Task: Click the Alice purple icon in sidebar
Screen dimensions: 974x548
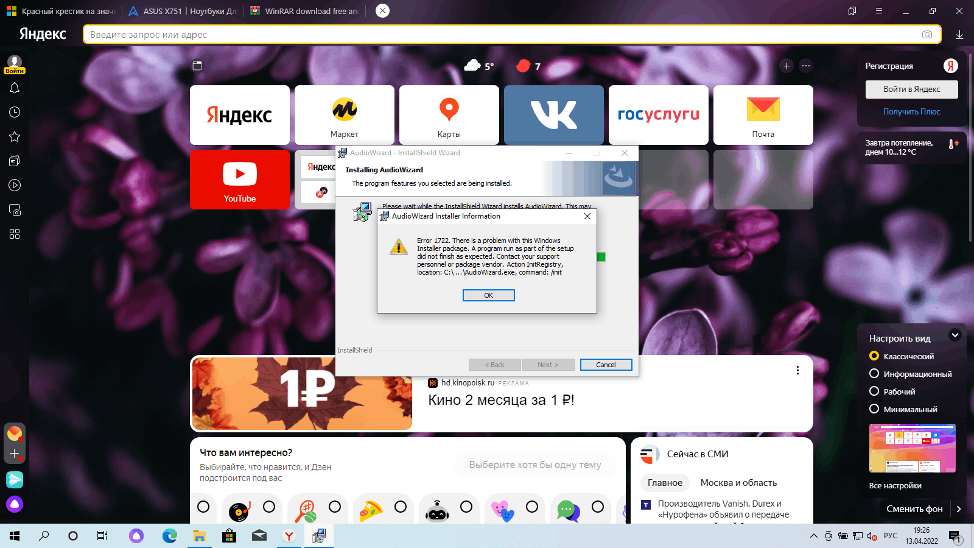Action: pyautogui.click(x=15, y=504)
